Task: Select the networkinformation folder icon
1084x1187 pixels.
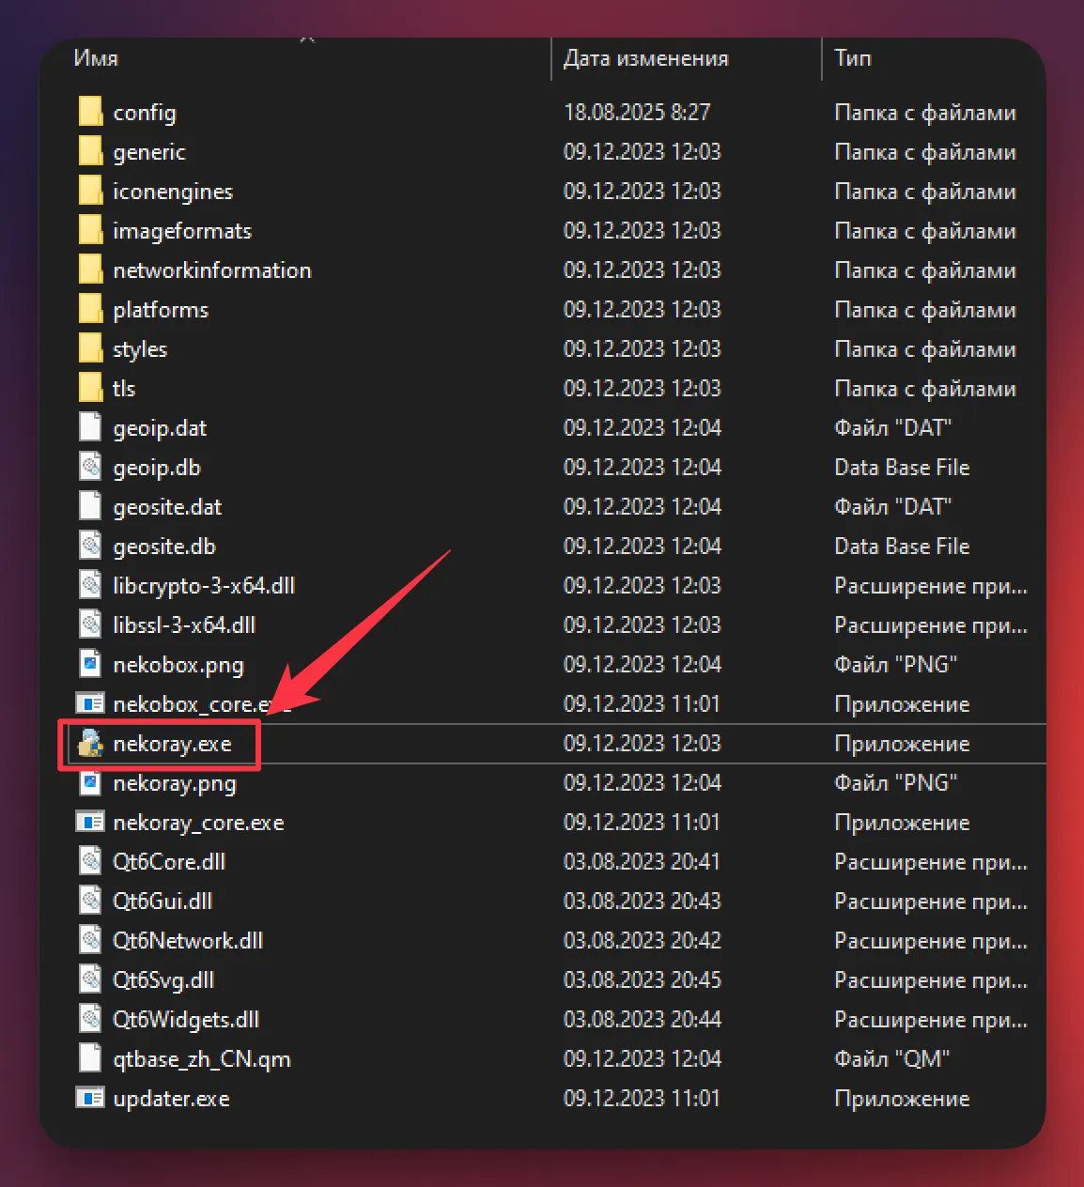Action: 90,270
